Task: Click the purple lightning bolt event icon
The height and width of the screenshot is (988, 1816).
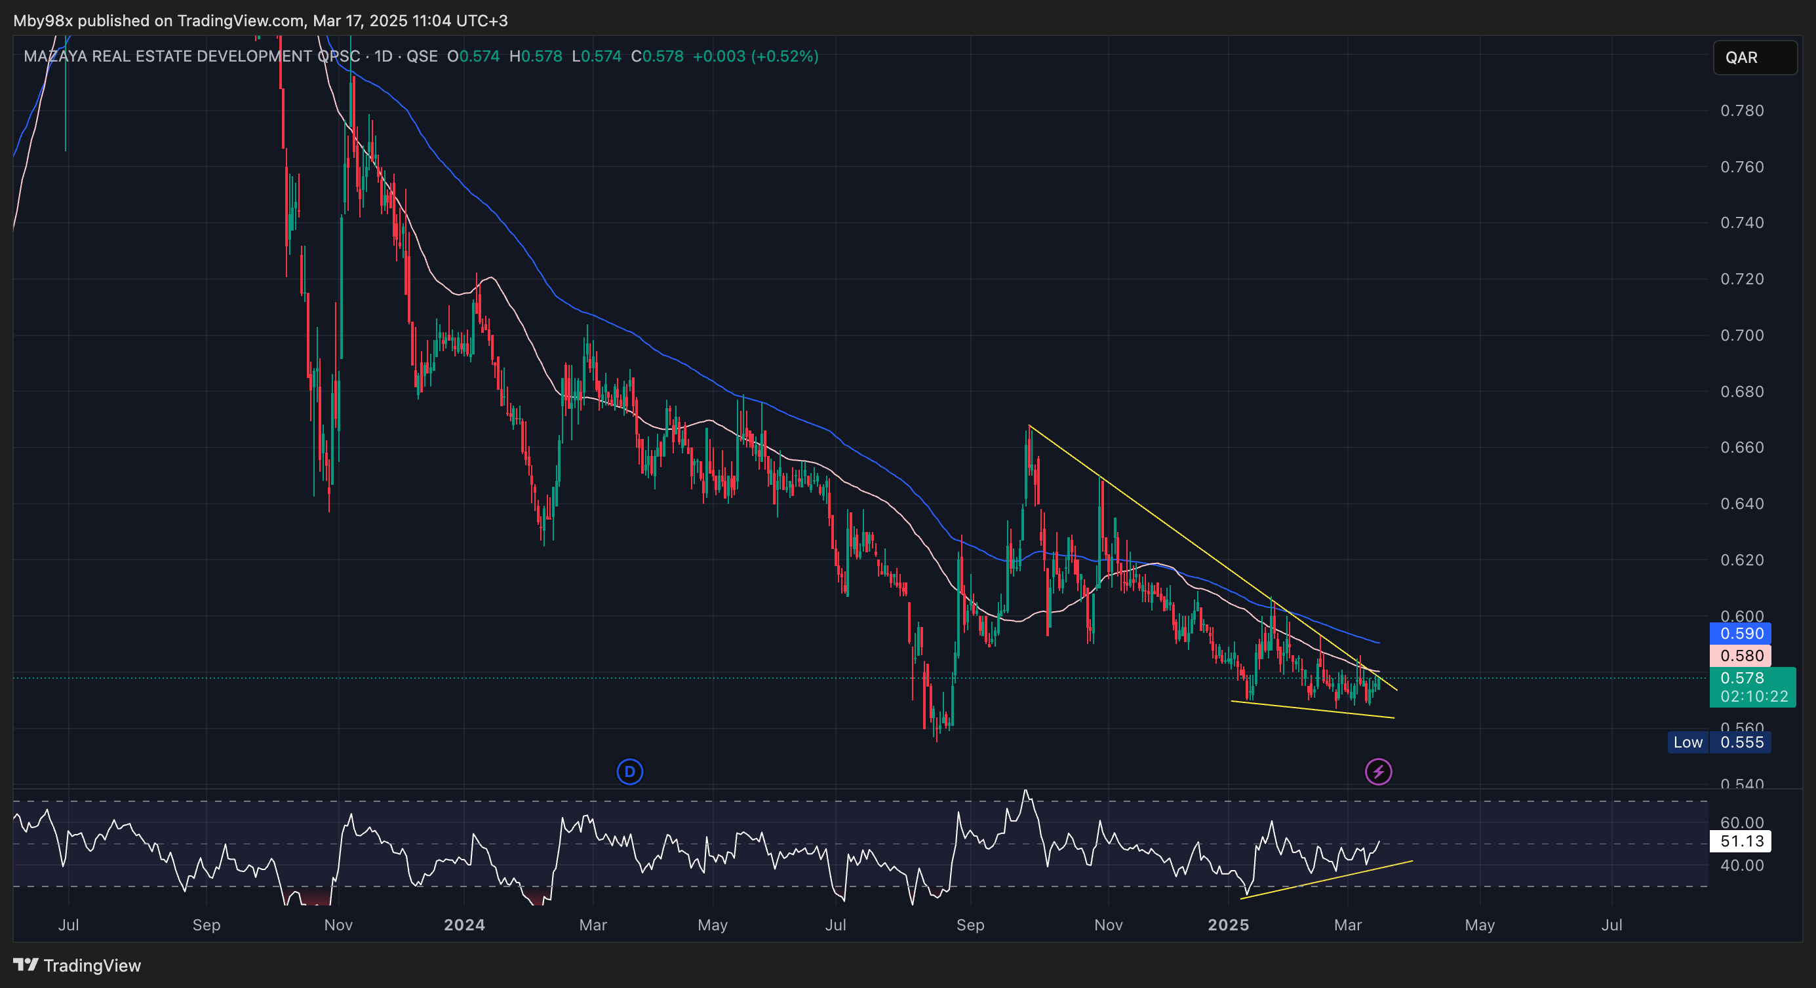Action: point(1378,772)
